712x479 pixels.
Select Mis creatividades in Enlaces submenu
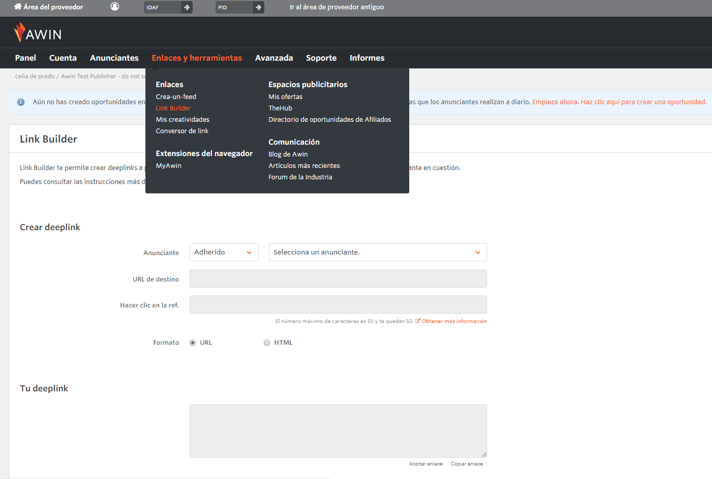click(182, 120)
